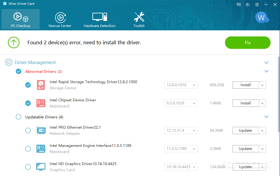
Task: Collapse the Abnormal Drivers group chevron
Action: (266, 71)
